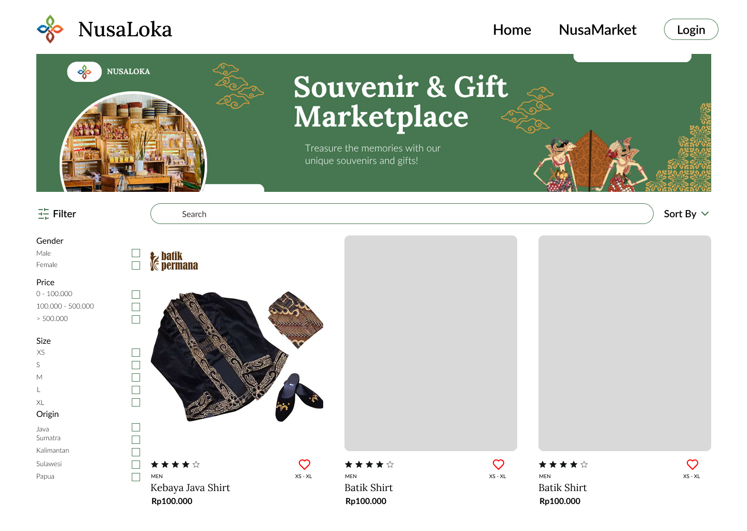Image resolution: width=747 pixels, height=531 pixels.
Task: Enable the 0 - 100.000 price filter
Action: point(136,295)
